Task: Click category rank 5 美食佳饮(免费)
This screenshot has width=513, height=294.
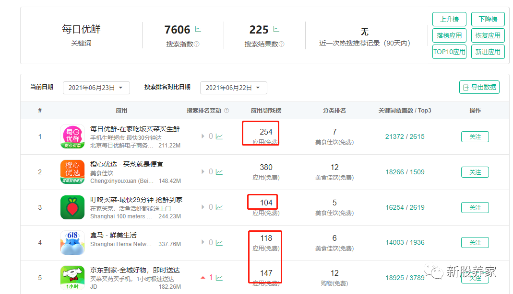Action: point(334,207)
